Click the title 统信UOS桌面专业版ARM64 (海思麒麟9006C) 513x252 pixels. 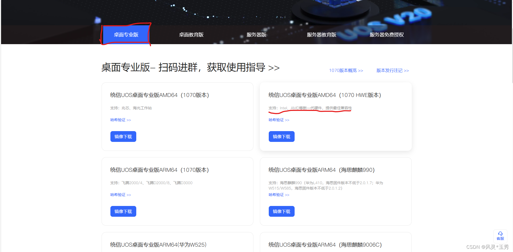click(325, 245)
